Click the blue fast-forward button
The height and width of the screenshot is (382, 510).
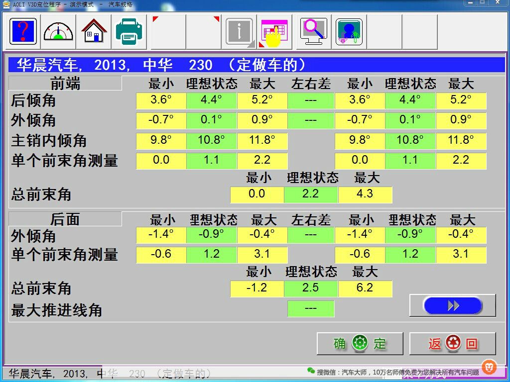coord(452,305)
